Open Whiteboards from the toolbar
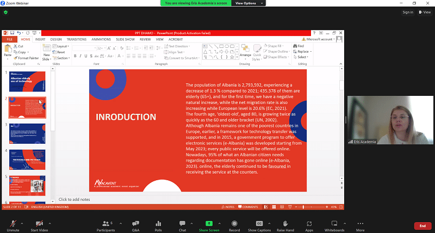This screenshot has height=233, width=435. pos(334,224)
